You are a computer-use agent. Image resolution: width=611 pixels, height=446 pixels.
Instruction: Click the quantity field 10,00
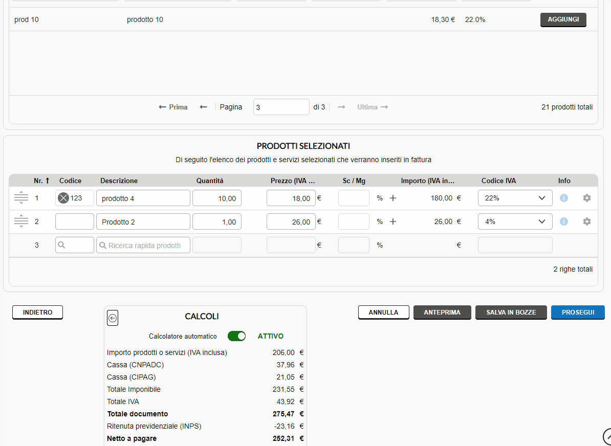coord(217,198)
